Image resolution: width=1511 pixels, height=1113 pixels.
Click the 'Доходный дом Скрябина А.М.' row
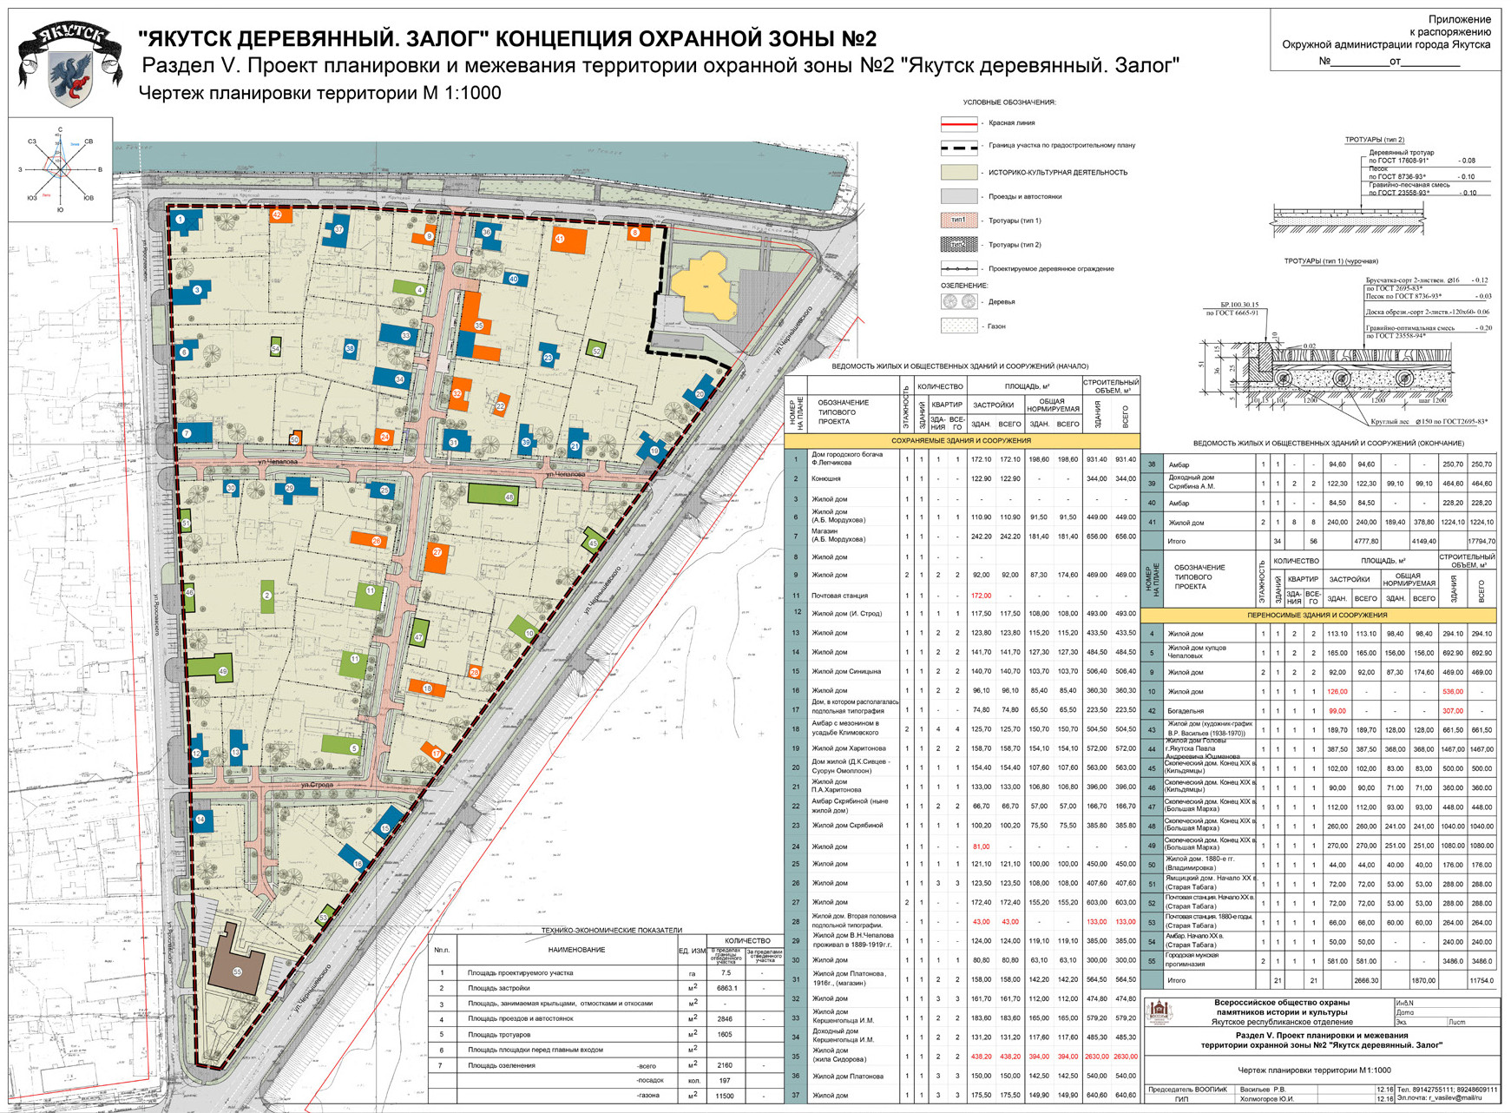click(1317, 483)
